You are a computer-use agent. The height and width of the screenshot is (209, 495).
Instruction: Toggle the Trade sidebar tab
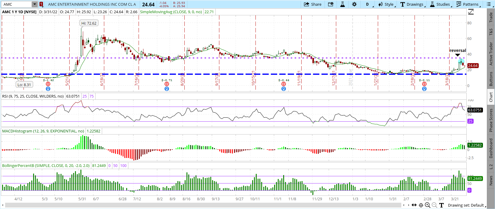tap(491, 17)
